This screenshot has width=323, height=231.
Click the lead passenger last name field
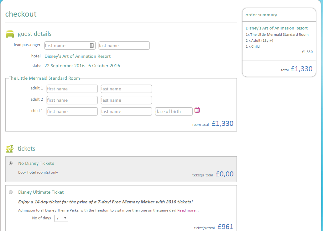124,46
